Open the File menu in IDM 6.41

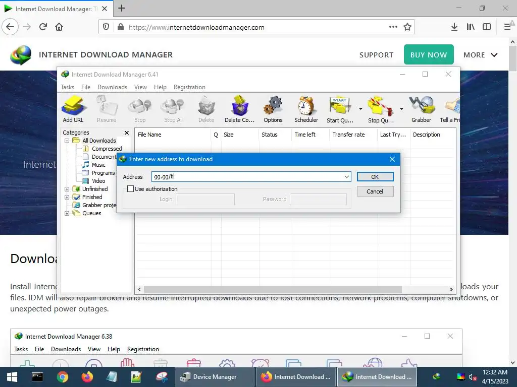[86, 87]
